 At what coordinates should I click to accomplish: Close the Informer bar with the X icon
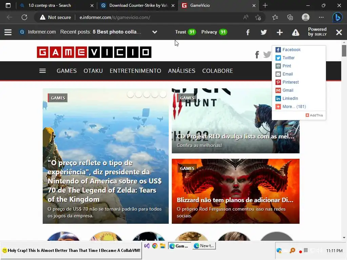(x=339, y=32)
